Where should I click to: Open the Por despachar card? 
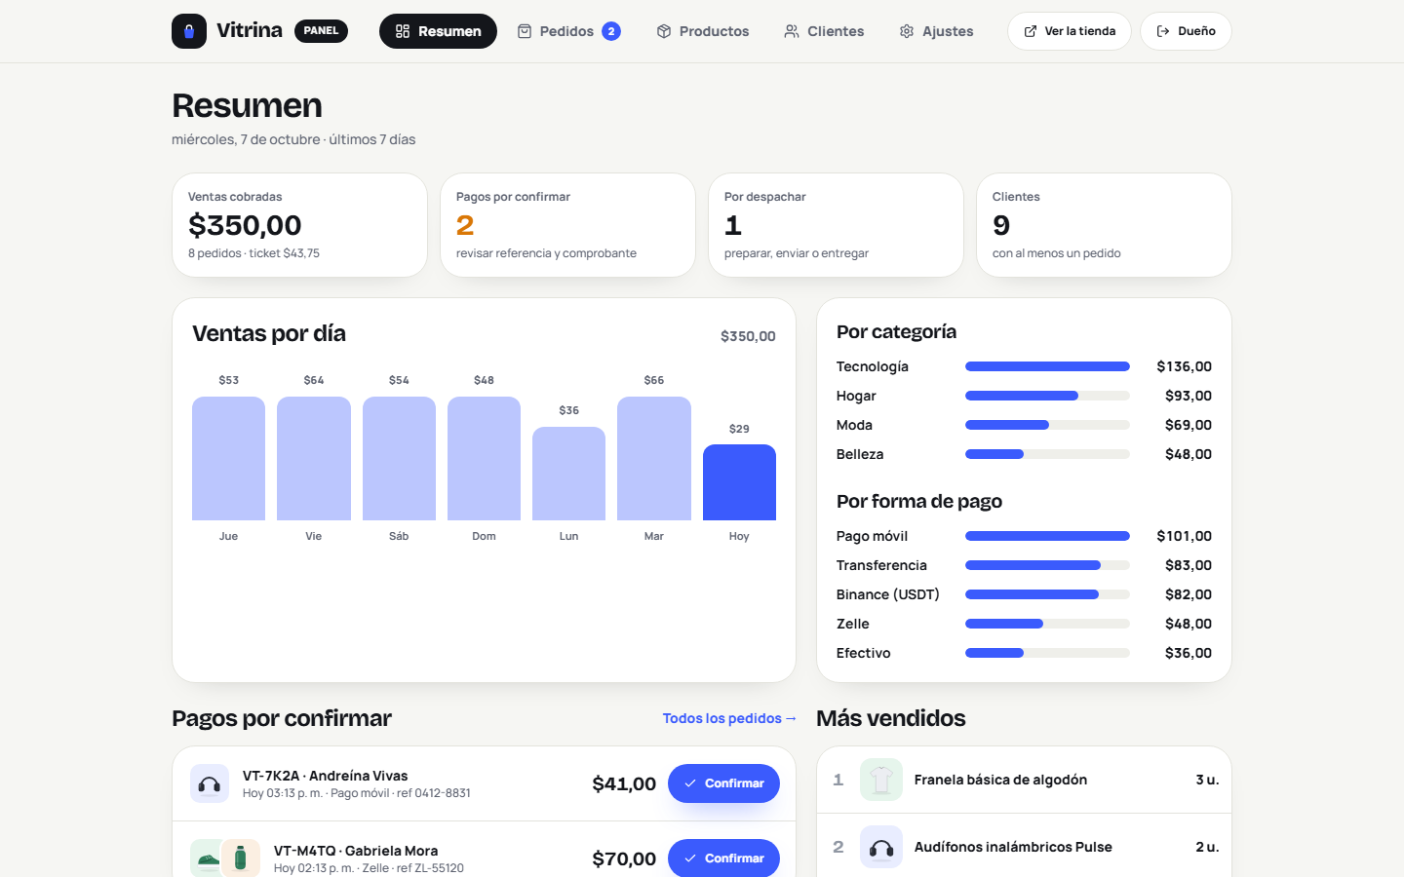[836, 225]
